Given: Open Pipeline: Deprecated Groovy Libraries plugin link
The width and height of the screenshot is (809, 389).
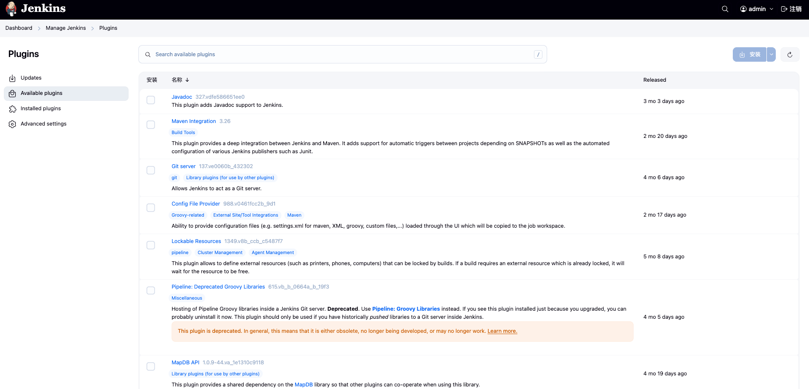Looking at the screenshot, I should point(218,287).
